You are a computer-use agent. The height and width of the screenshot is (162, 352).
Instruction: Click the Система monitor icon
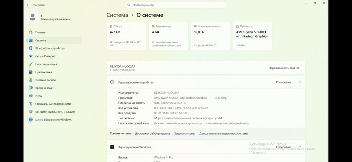point(31,40)
